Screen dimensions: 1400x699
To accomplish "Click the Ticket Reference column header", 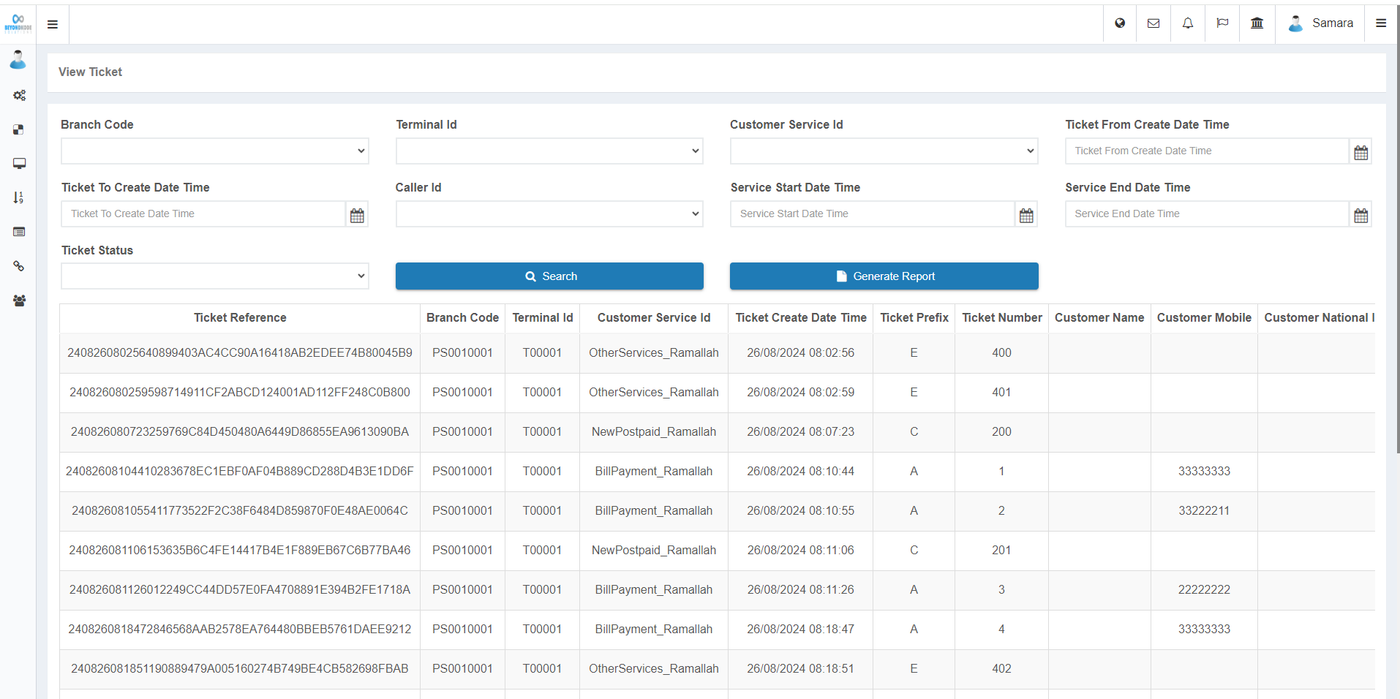I will coord(240,318).
